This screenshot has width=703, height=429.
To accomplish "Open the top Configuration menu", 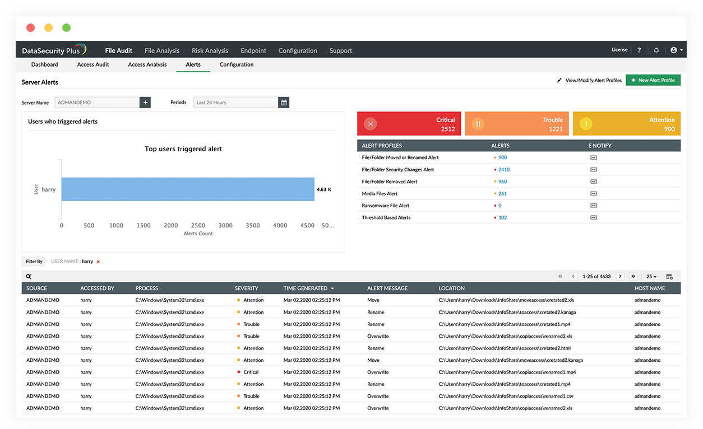I will pyautogui.click(x=298, y=50).
